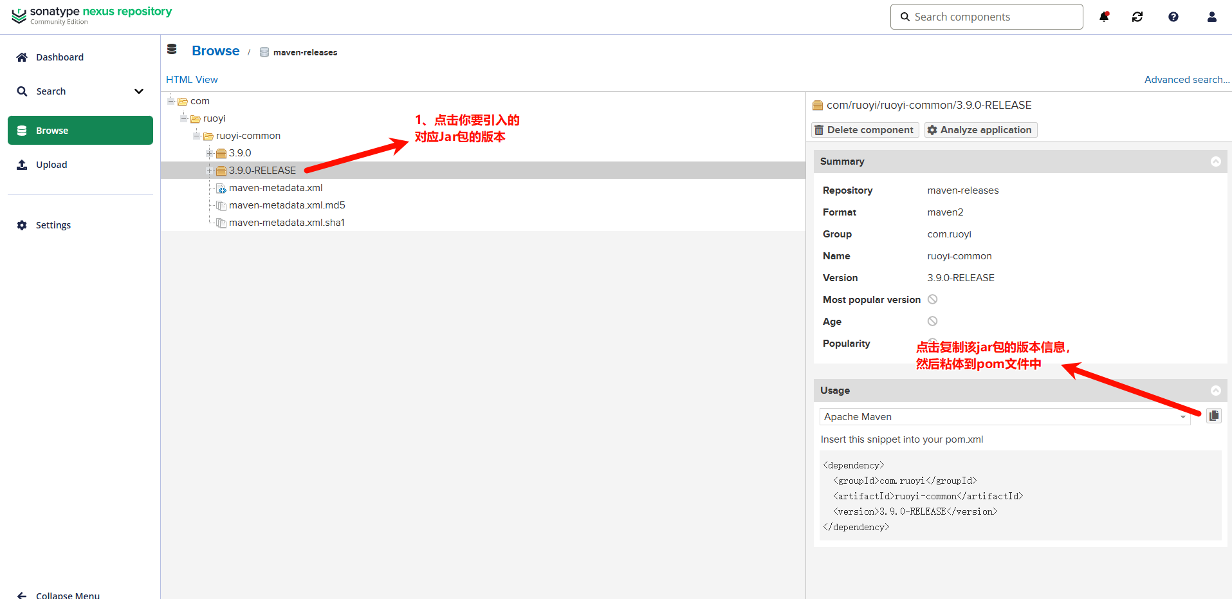
Task: Click the maven-metadata.xml file icon
Action: pyautogui.click(x=221, y=188)
